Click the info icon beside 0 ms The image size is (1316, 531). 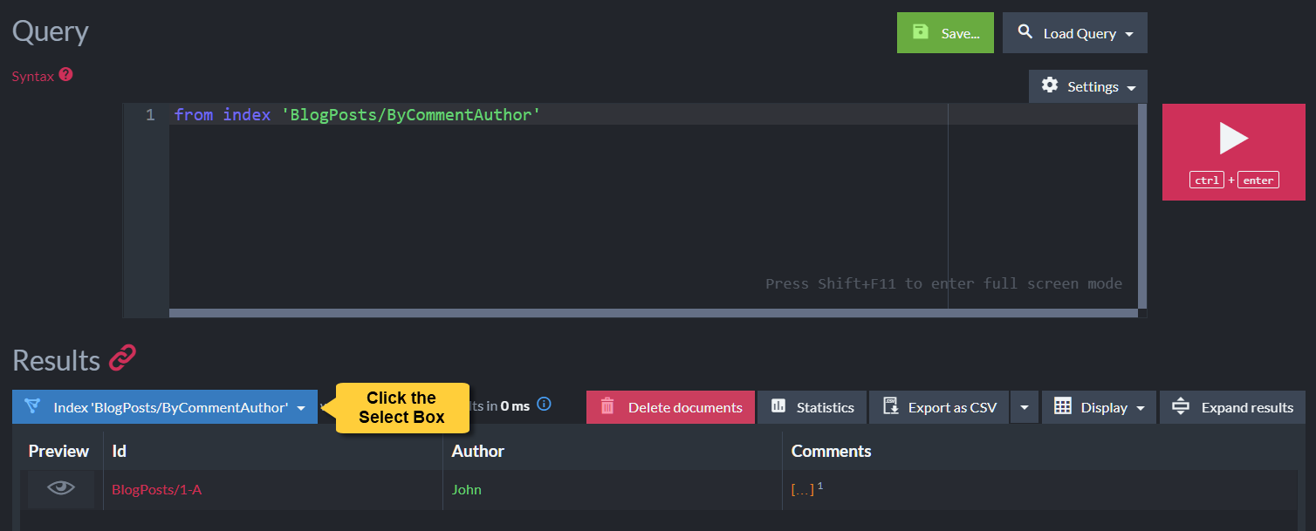pyautogui.click(x=544, y=405)
